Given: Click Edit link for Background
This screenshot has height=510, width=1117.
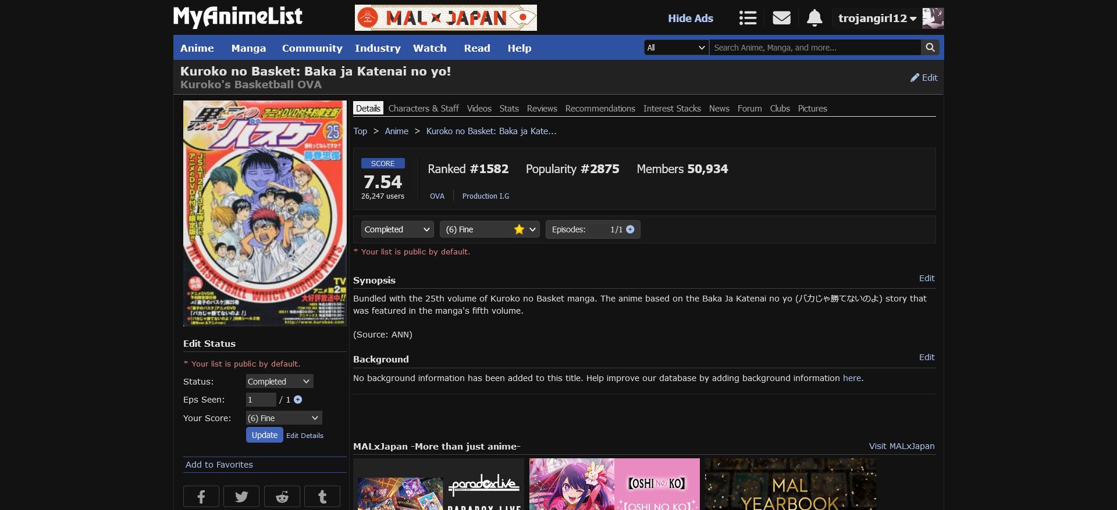Looking at the screenshot, I should pyautogui.click(x=927, y=357).
